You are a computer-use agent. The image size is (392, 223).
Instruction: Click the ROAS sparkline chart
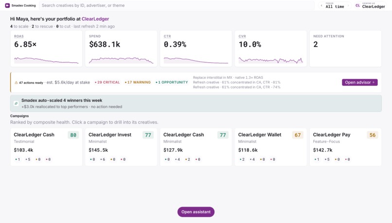click(46, 60)
